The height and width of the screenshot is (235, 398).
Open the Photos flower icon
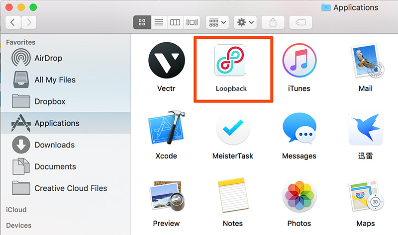tap(299, 195)
